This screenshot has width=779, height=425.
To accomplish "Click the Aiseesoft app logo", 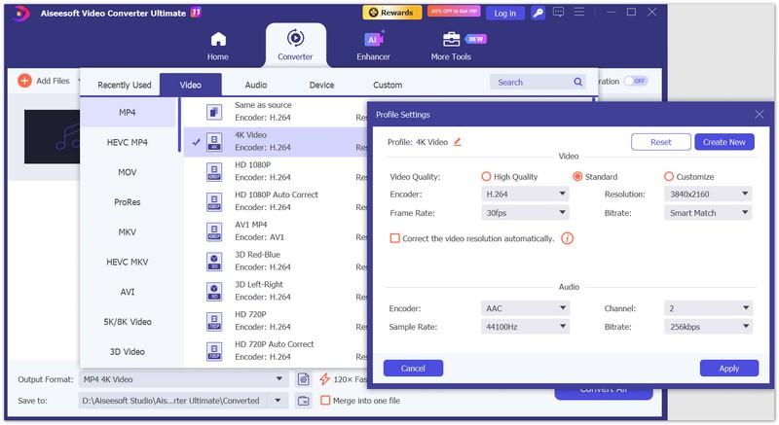I will (x=20, y=14).
